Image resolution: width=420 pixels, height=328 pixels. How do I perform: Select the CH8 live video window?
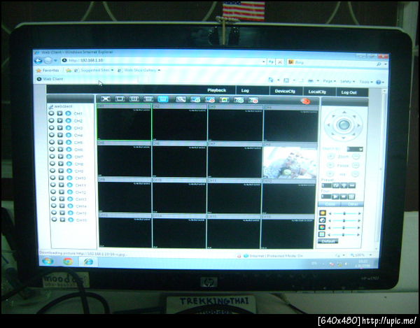tap(290, 161)
